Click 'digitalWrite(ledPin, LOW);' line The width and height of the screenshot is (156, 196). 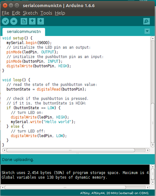tap(39, 136)
